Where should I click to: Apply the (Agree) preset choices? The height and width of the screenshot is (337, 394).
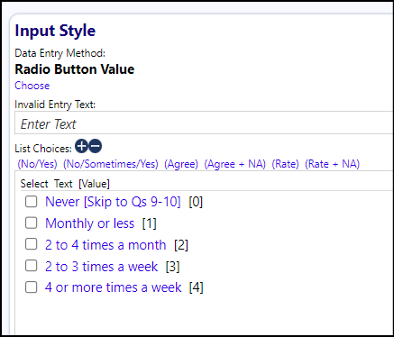point(181,164)
